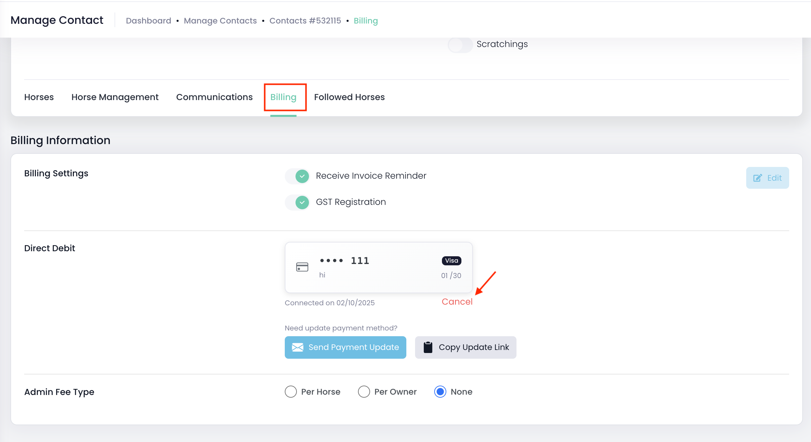
Task: Cancel the connected direct debit card
Action: (x=457, y=302)
